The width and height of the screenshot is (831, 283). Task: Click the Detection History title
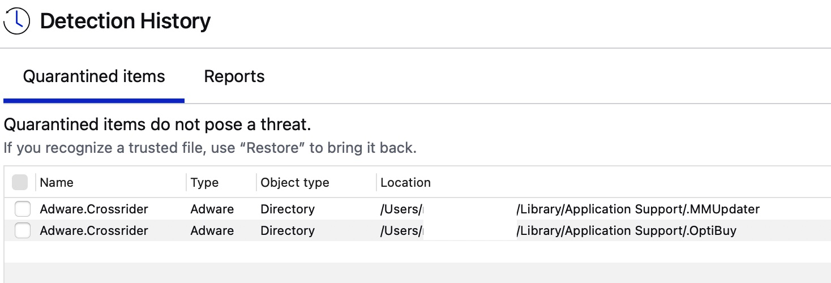(x=125, y=21)
